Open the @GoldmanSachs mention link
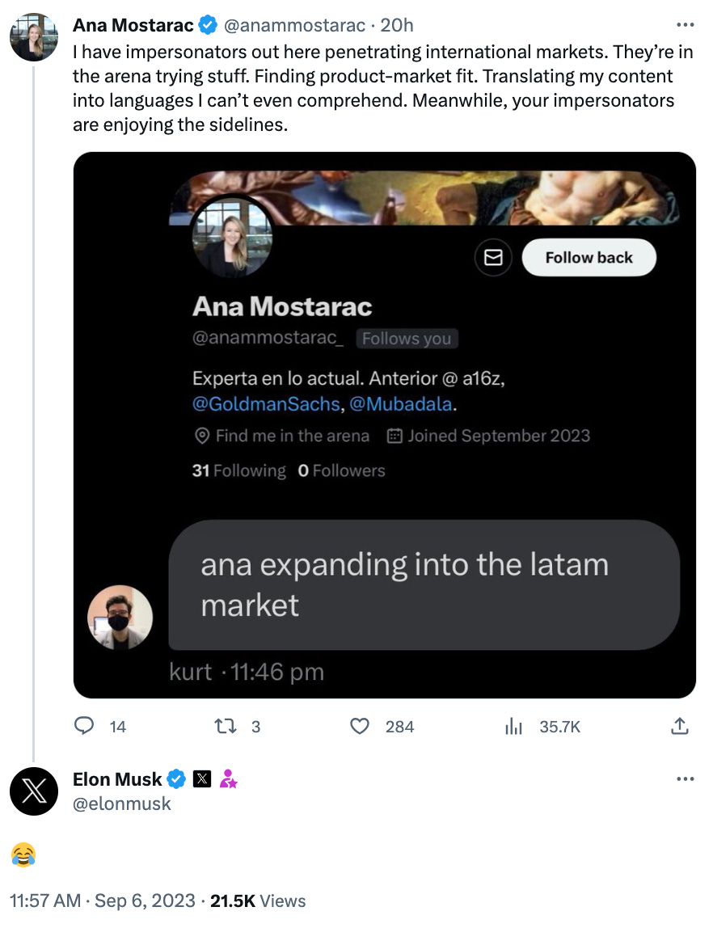Image resolution: width=713 pixels, height=928 pixels. click(x=266, y=403)
